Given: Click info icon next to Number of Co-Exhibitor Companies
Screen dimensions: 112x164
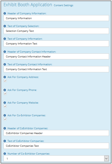Looking at the screenshot, I should (5, 154).
